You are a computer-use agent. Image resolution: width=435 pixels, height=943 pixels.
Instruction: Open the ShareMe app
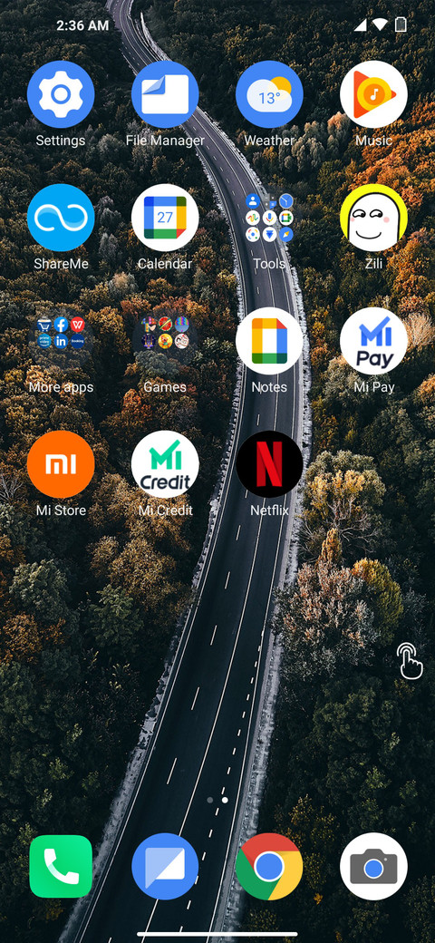pyautogui.click(x=61, y=218)
